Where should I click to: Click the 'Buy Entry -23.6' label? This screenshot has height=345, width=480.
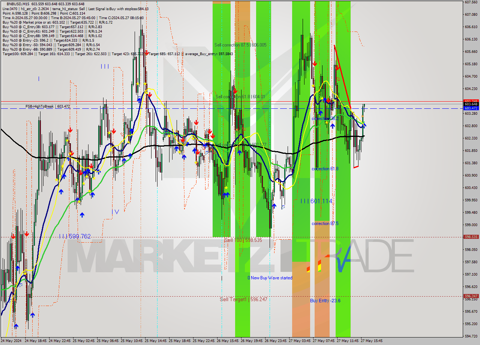(325, 300)
